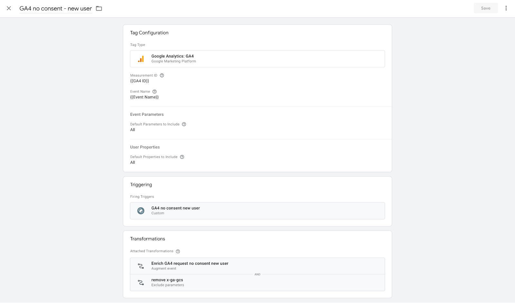
Task: Click 'All' under Default Properties to Include
Action: [x=133, y=162]
